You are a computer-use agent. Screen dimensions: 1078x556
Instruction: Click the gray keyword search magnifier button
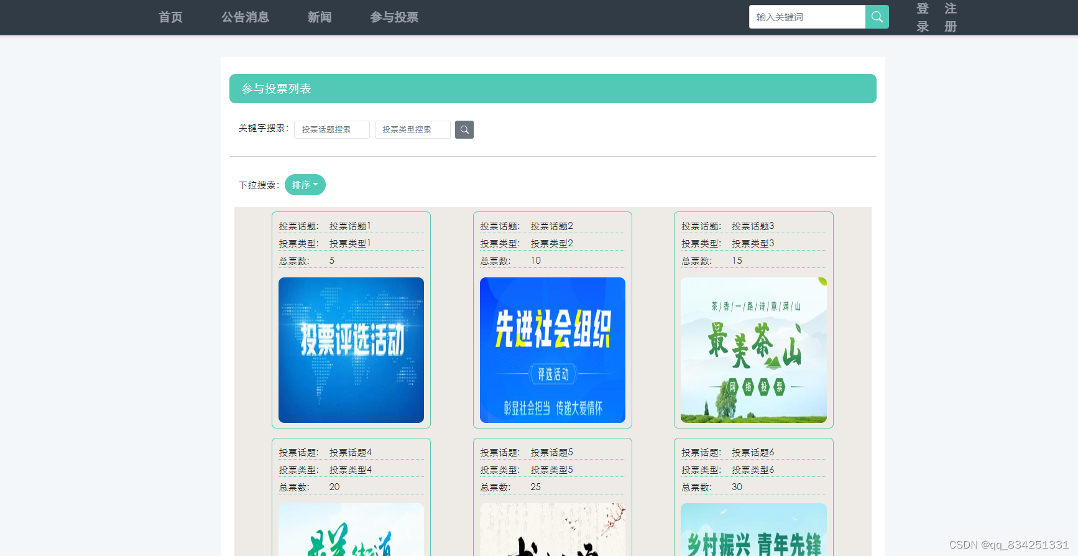[464, 129]
